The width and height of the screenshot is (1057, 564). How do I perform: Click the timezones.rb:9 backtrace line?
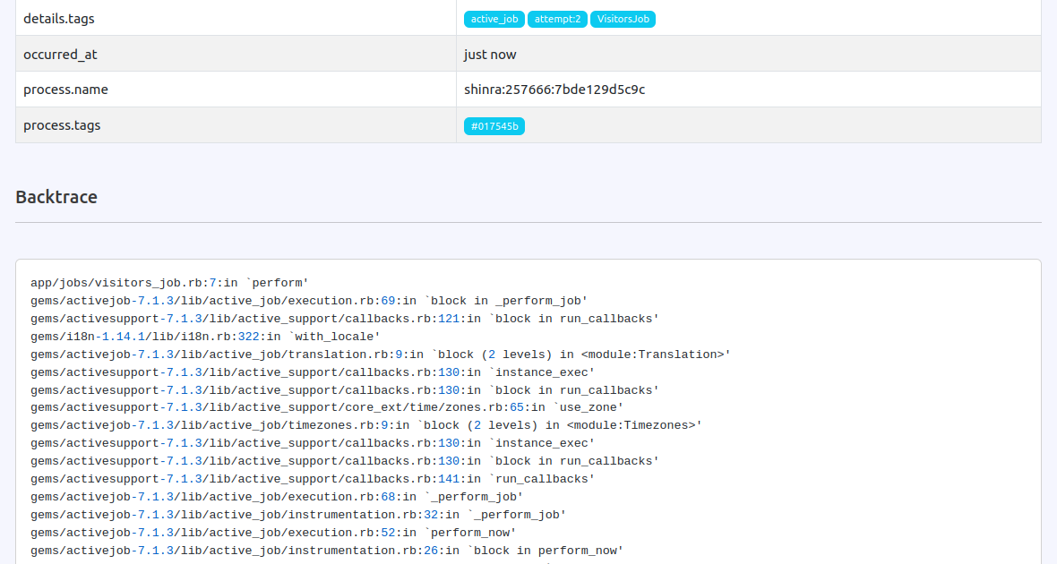coord(366,425)
